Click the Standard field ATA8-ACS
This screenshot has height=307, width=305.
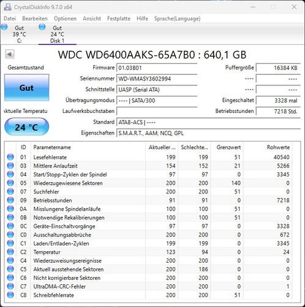click(x=208, y=122)
